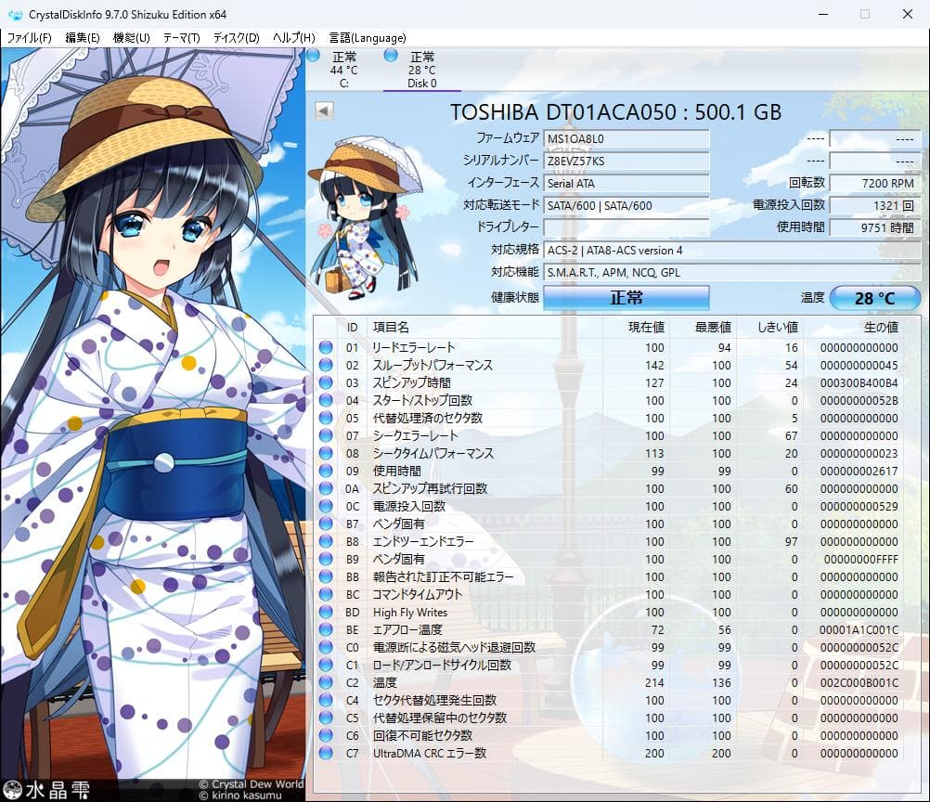Switch to the Disk 0 drive tab
Image resolution: width=930 pixels, height=802 pixels.
point(422,70)
